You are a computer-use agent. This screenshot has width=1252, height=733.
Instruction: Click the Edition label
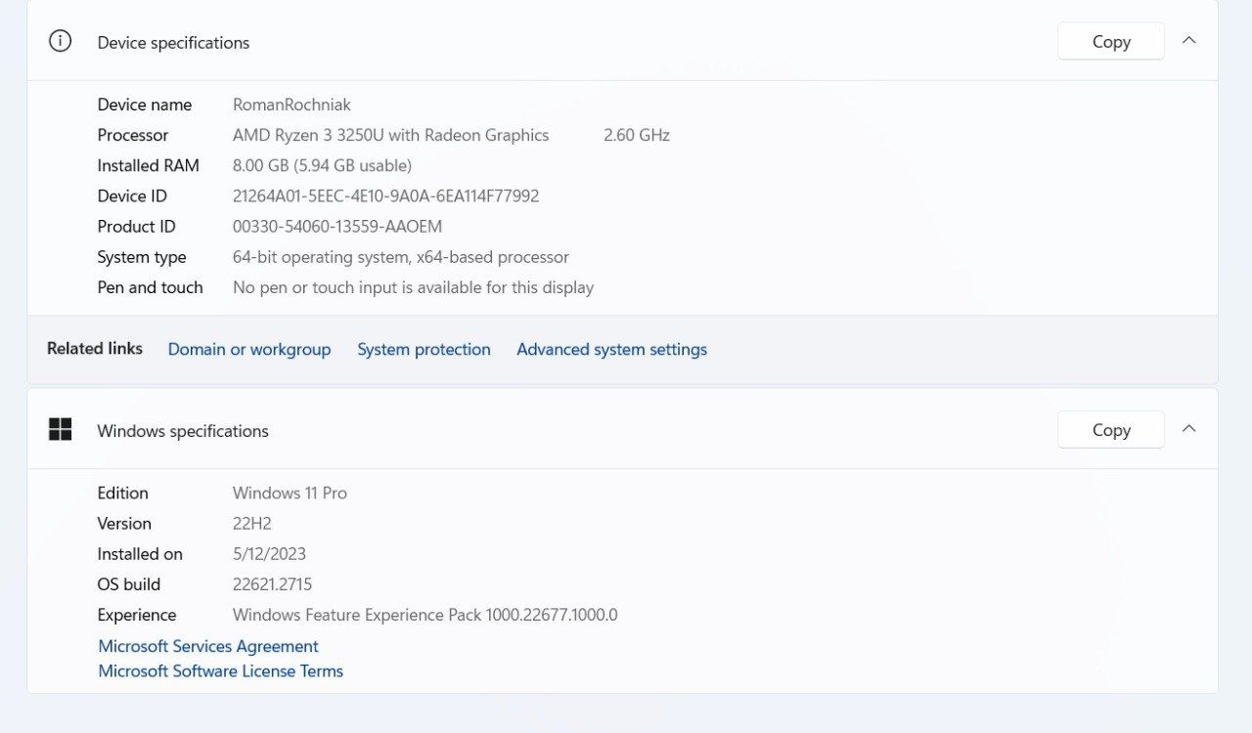tap(122, 493)
